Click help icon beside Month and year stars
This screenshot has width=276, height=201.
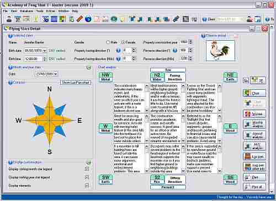click(10, 67)
